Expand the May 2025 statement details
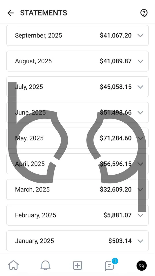The width and height of the screenshot is (155, 276). point(141,138)
